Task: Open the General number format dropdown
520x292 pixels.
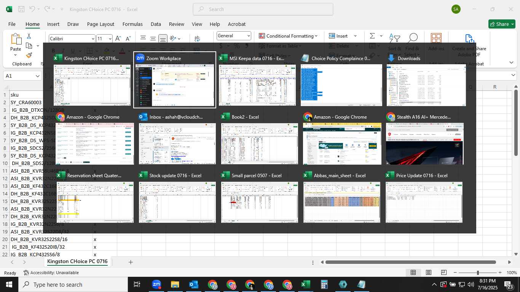Action: [x=249, y=36]
